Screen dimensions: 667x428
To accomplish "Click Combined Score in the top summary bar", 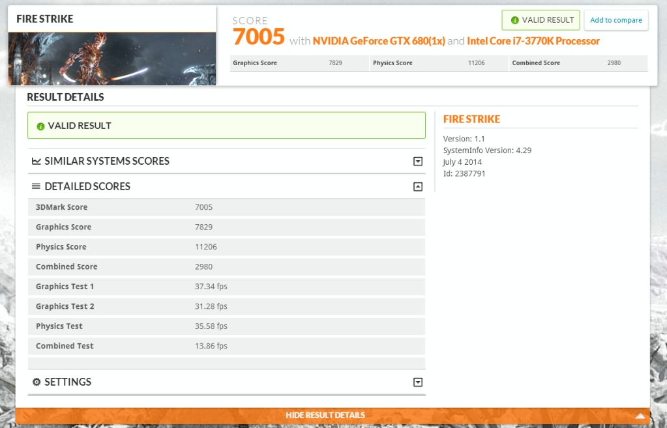I will tap(536, 63).
